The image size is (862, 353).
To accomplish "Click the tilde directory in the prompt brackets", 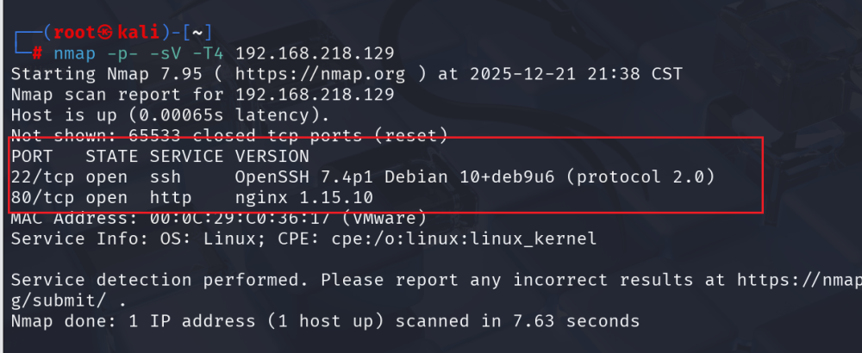I will point(198,33).
